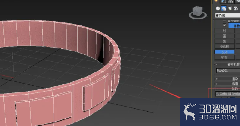Collapse the 参数 rollout
This screenshot has width=240, height=126.
227,89
